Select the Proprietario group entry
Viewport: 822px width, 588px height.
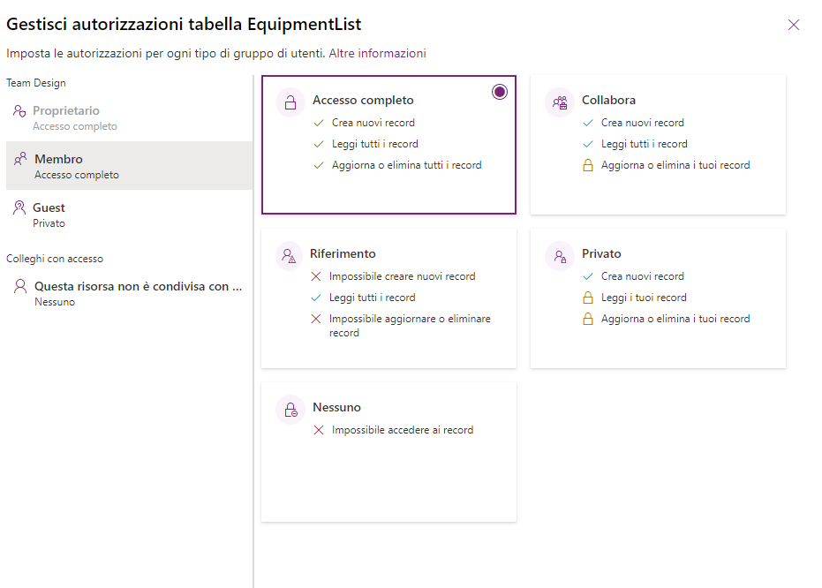(129, 117)
